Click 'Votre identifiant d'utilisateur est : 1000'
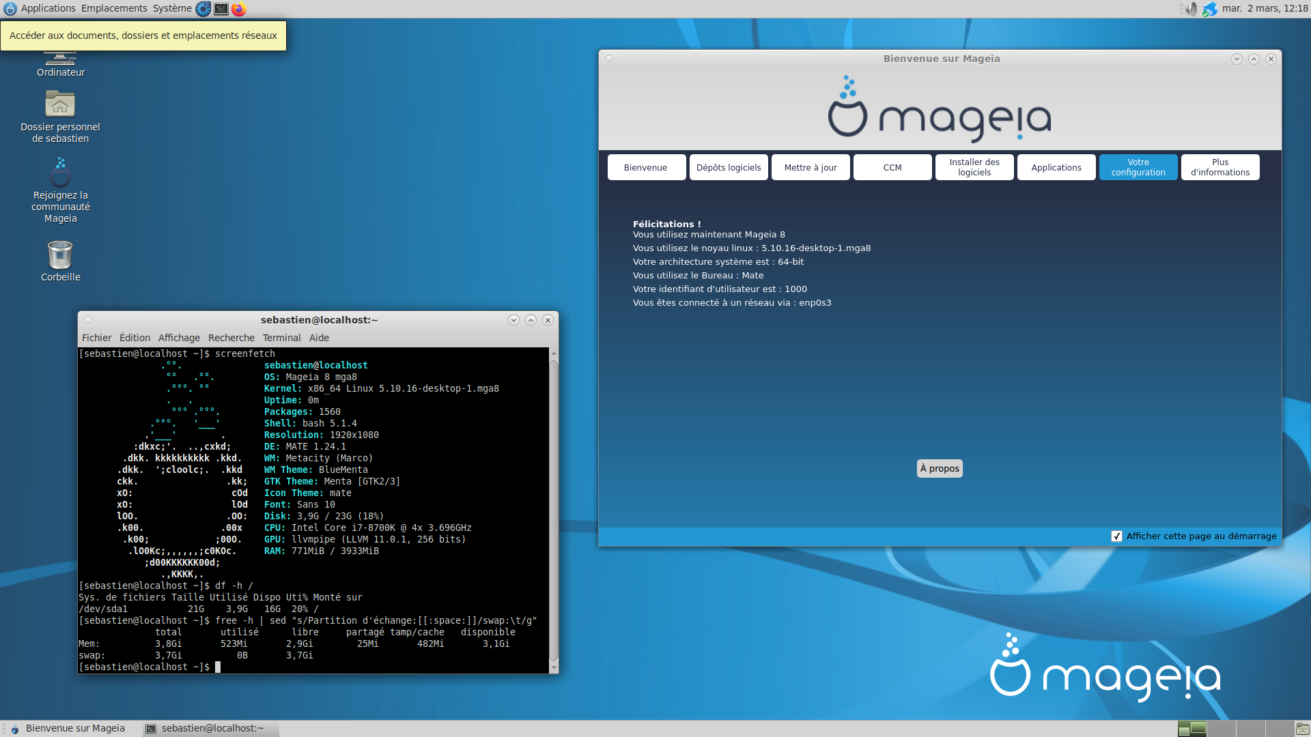The height and width of the screenshot is (737, 1311). pyautogui.click(x=720, y=289)
